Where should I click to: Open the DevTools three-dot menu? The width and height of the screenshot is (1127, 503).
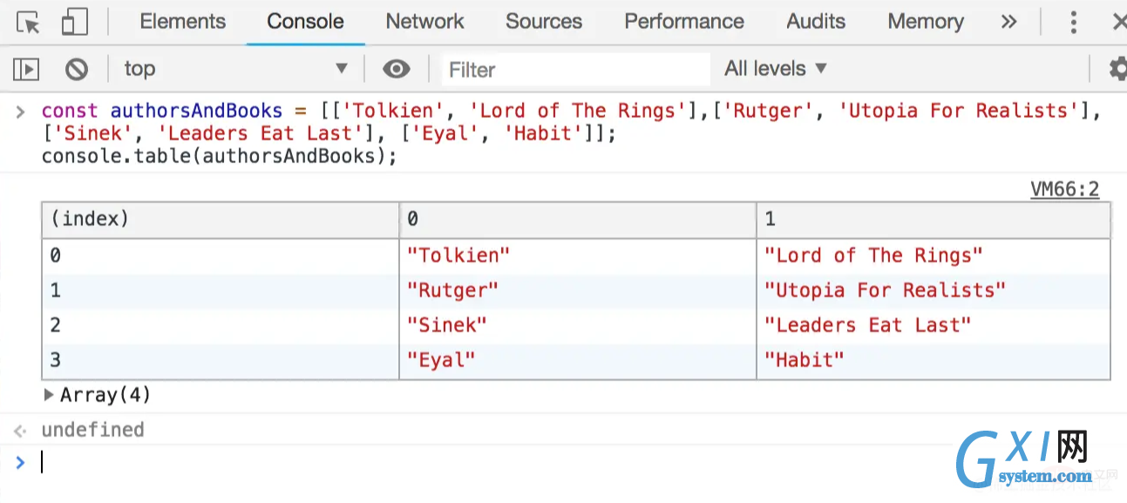tap(1074, 22)
